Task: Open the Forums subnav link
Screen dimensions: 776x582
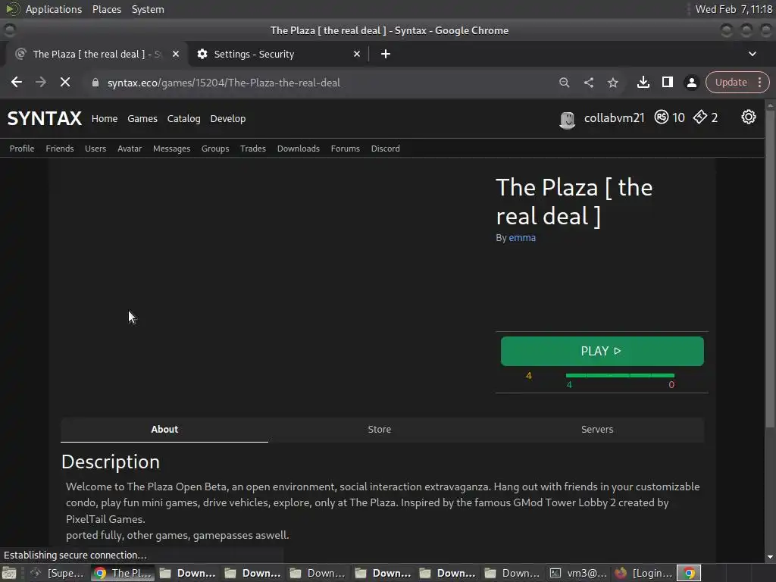Action: (346, 149)
